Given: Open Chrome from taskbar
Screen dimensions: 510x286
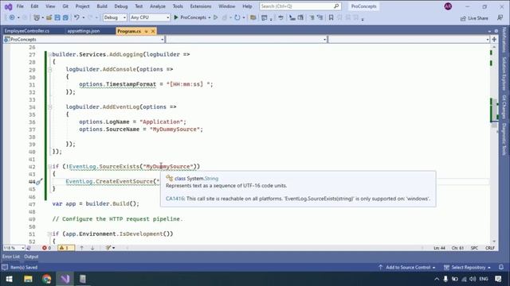Looking at the screenshot, I should coord(46,279).
